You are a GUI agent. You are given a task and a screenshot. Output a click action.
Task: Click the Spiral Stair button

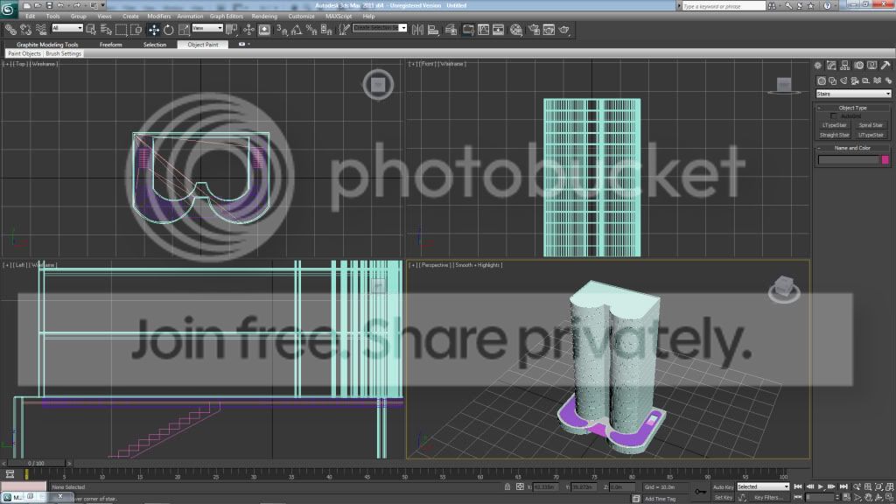[871, 125]
